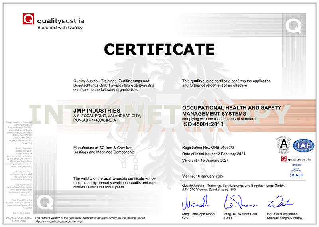
Task: Click the 'PUNJAB - 144004, INDIA' line
Action: pyautogui.click(x=95, y=120)
